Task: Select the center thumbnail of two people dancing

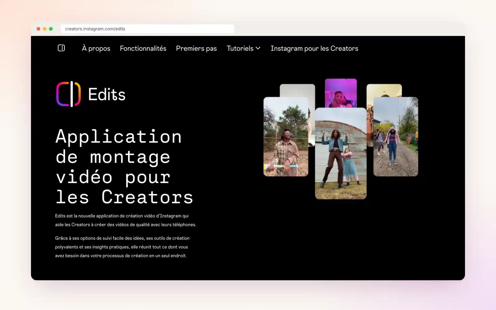Action: tap(341, 153)
